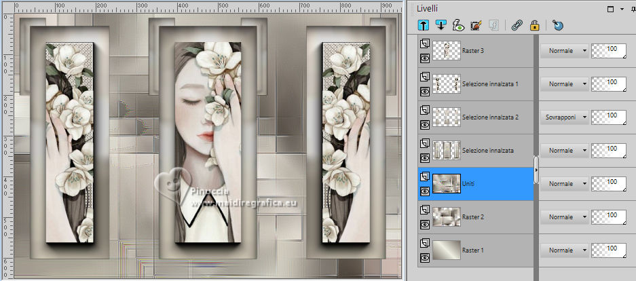
Task: Click opacity value of Uniti layer
Action: pos(612,182)
